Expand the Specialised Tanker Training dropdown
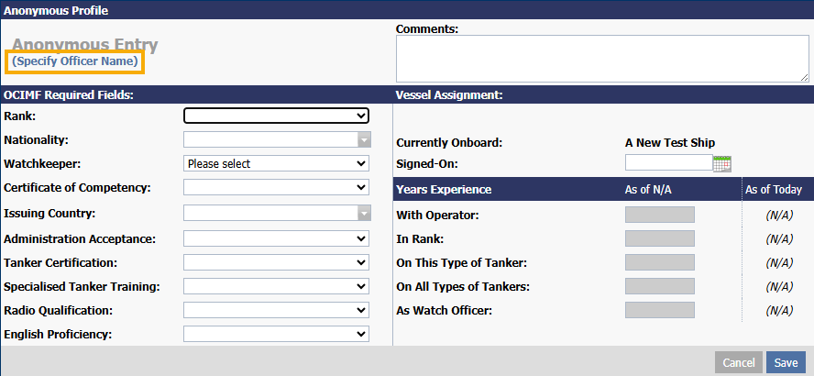814x376 pixels. tap(276, 286)
